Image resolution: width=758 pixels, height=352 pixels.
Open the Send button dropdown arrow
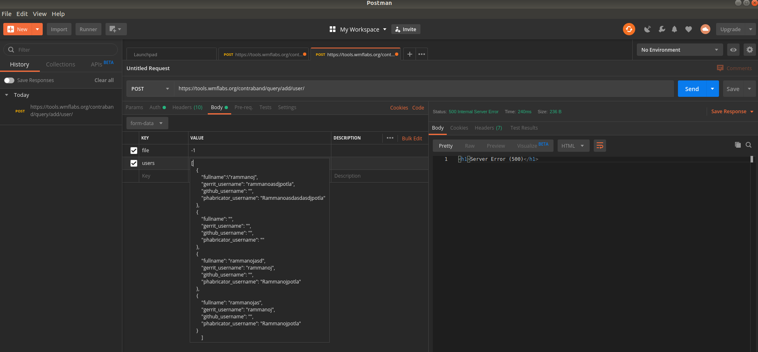(712, 89)
